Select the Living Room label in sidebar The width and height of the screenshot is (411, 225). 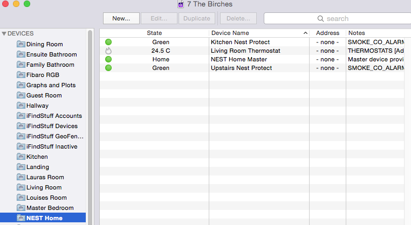point(44,187)
